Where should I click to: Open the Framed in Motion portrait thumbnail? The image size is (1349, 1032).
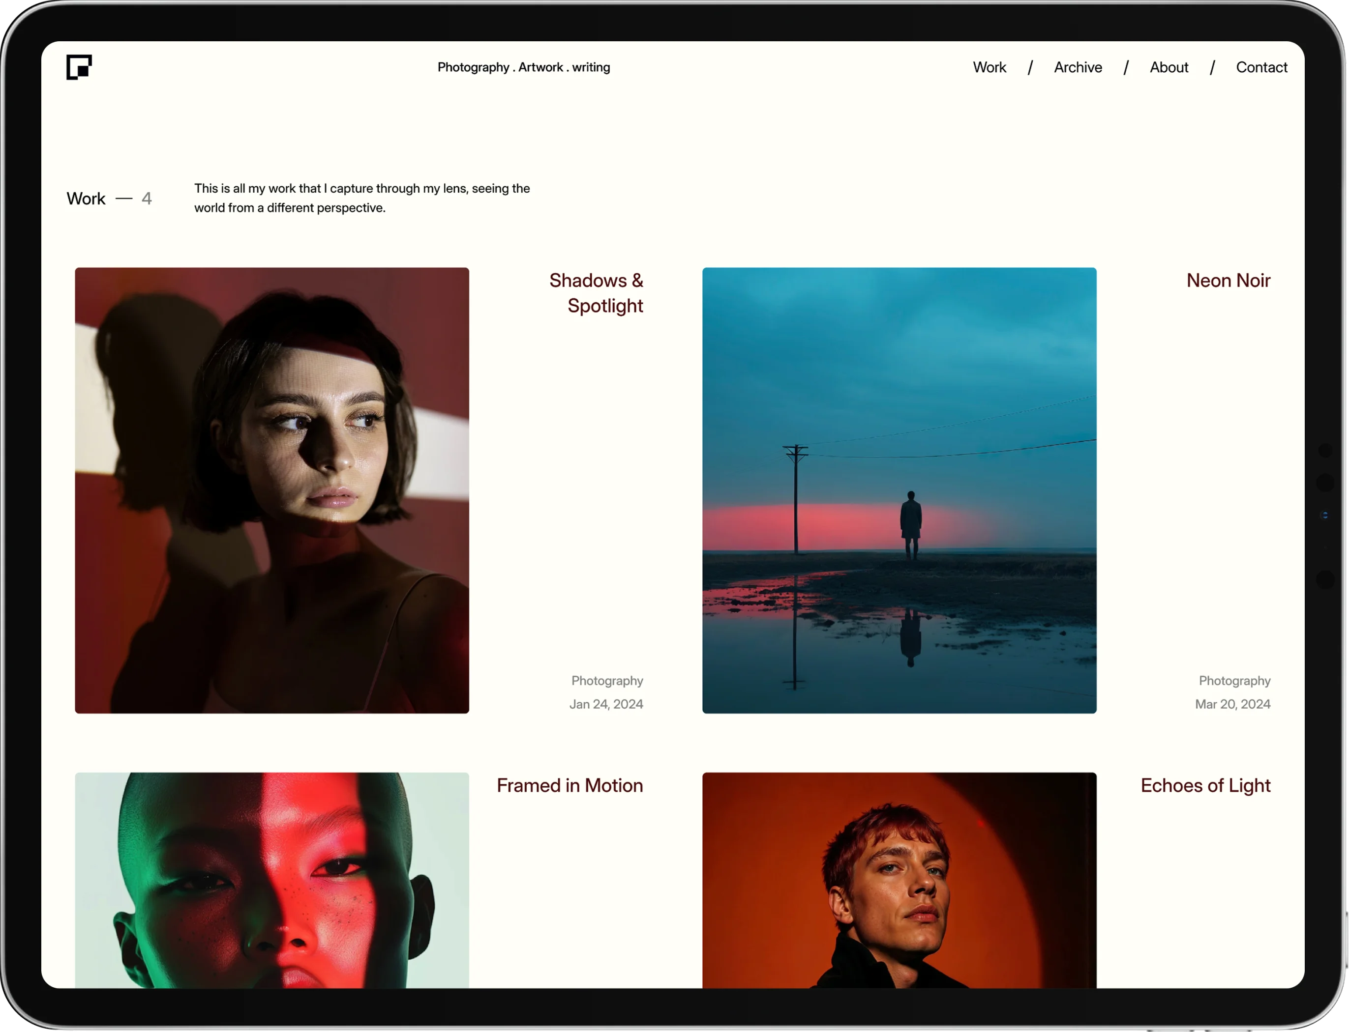pos(271,879)
